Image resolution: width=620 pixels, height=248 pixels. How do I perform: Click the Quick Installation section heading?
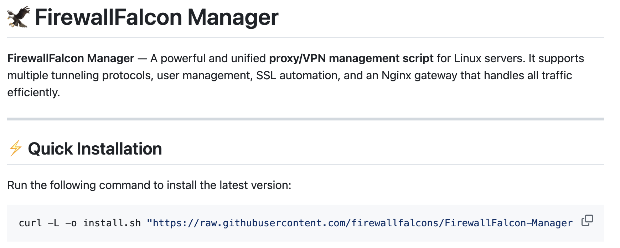pyautogui.click(x=95, y=149)
